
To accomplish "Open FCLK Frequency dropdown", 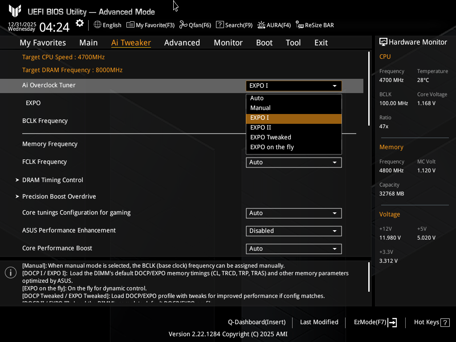I will pyautogui.click(x=293, y=163).
